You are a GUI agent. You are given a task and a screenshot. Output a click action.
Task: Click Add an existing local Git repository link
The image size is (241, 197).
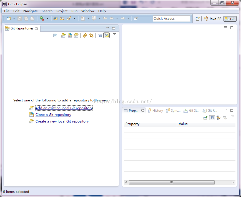pyautogui.click(x=64, y=108)
